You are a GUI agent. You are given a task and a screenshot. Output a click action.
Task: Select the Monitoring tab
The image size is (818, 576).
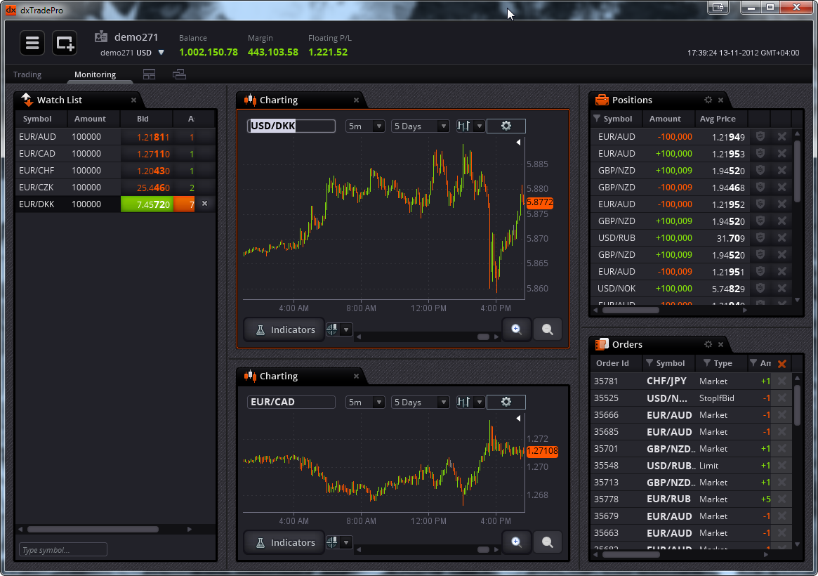coord(95,74)
